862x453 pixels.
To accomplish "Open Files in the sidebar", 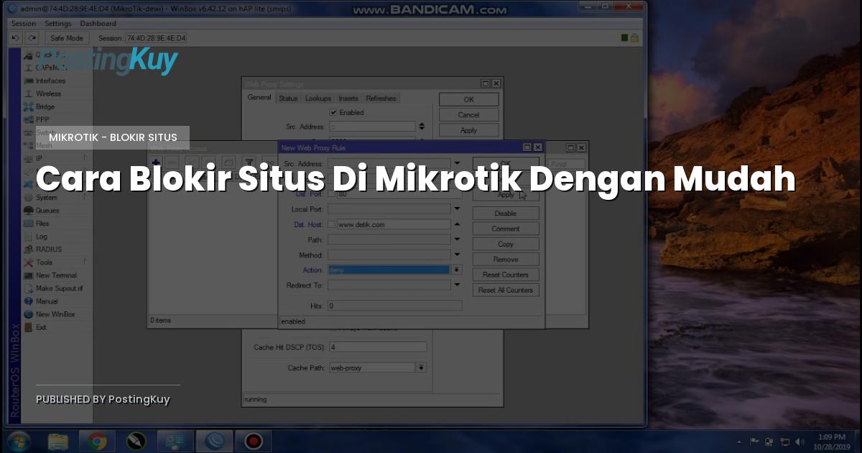I will coord(42,224).
